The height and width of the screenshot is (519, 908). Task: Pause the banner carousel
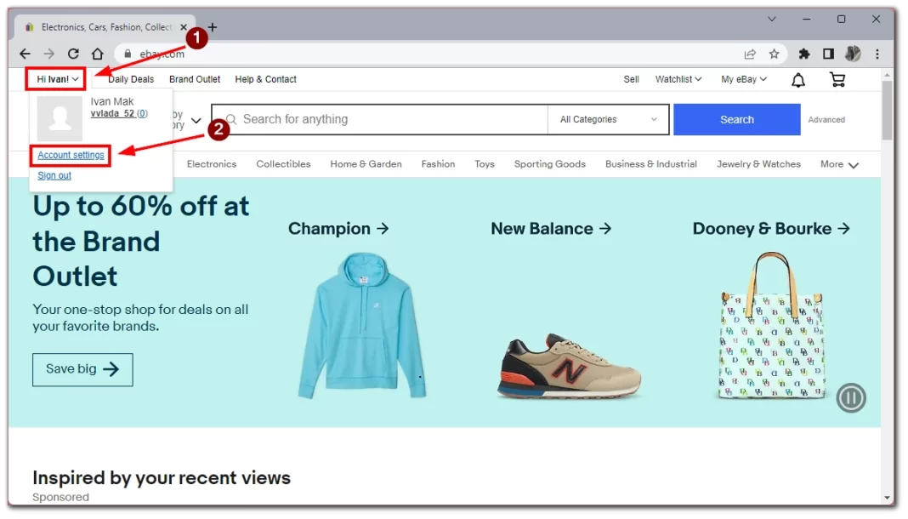point(851,397)
